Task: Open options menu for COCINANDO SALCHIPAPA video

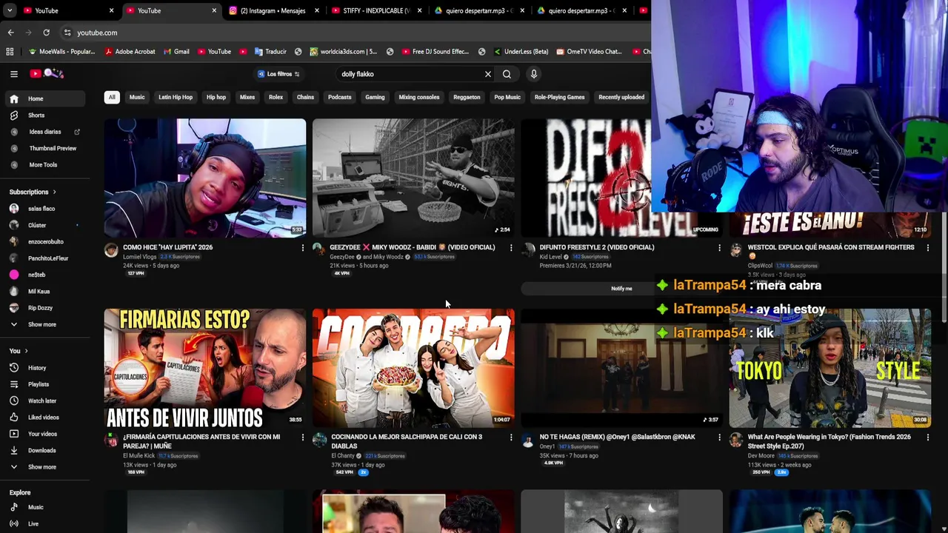Action: click(510, 438)
